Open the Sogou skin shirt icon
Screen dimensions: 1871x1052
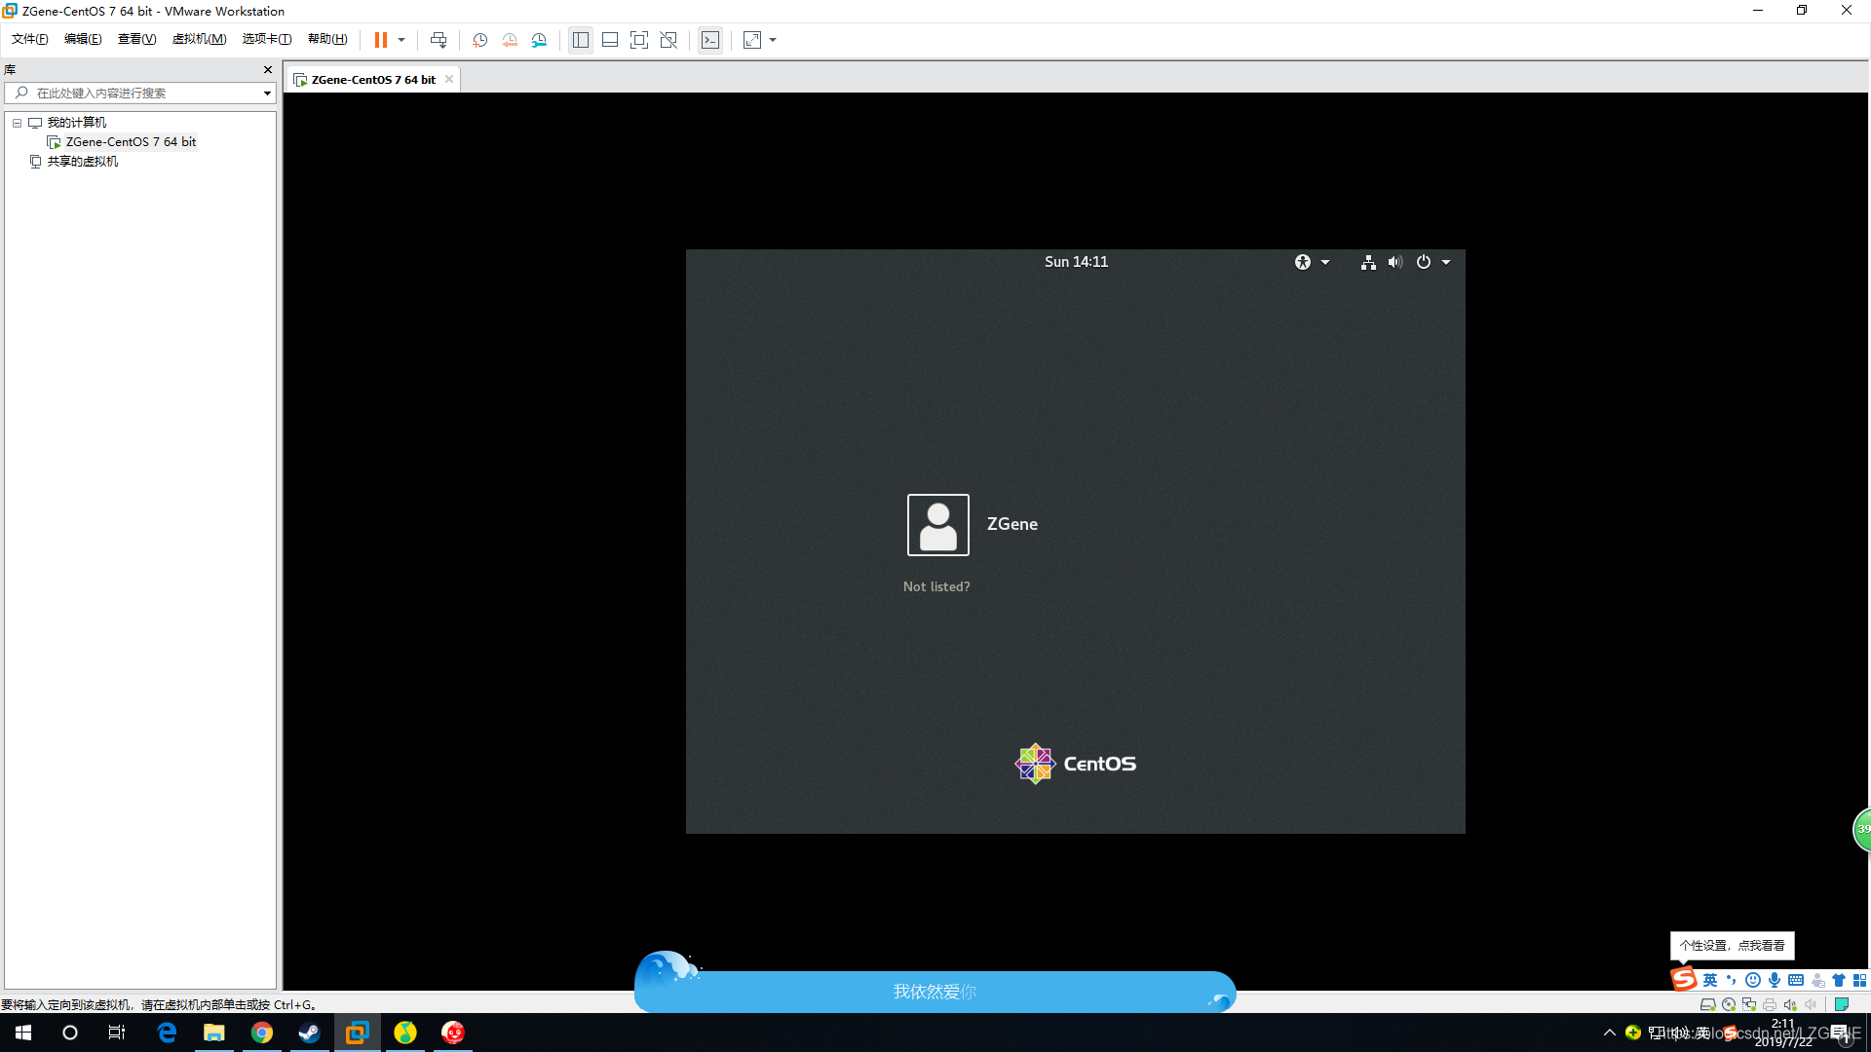(1839, 980)
